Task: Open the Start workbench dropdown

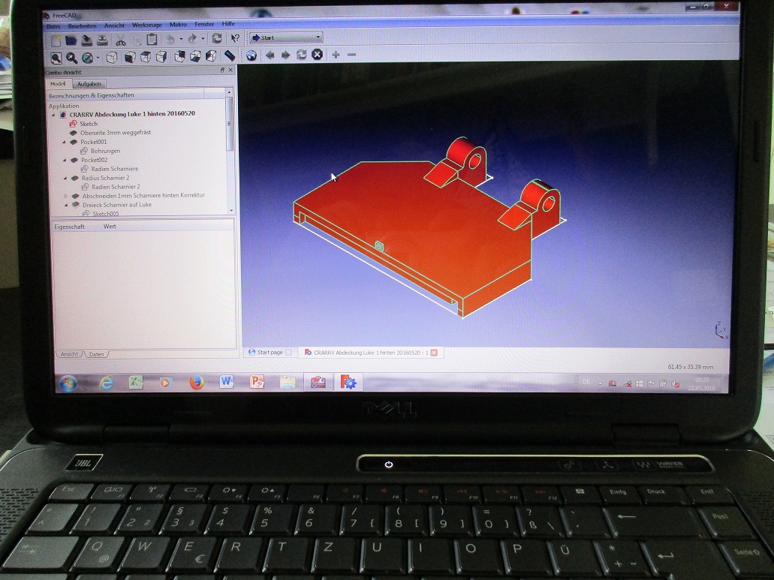Action: (x=286, y=38)
